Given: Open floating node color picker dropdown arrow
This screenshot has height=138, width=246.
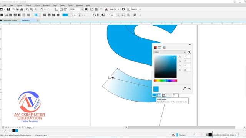Looking at the screenshot, I should pos(160,95).
